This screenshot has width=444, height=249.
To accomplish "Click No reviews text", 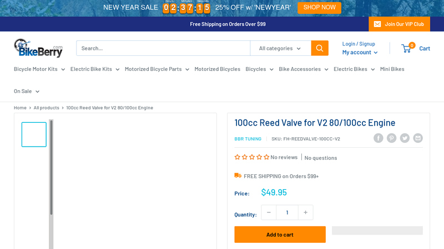I will pos(284,157).
